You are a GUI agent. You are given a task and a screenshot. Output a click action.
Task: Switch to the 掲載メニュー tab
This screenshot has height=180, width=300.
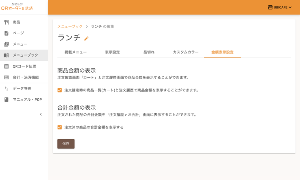pos(75,52)
